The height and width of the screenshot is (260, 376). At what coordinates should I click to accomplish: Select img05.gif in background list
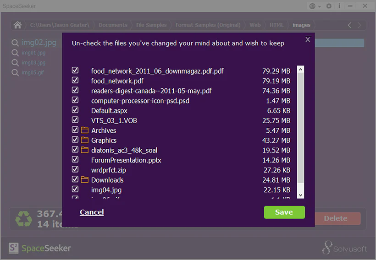33,72
